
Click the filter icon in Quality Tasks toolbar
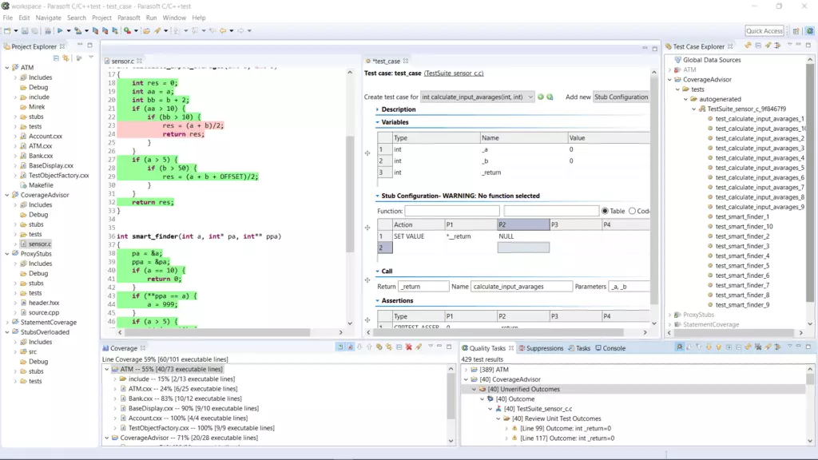pos(699,347)
